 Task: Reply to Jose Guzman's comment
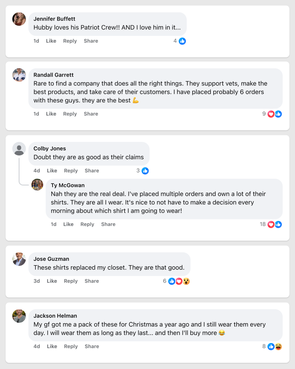point(71,281)
